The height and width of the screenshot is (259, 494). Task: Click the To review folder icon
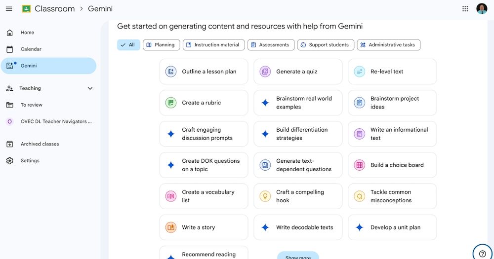coord(10,105)
